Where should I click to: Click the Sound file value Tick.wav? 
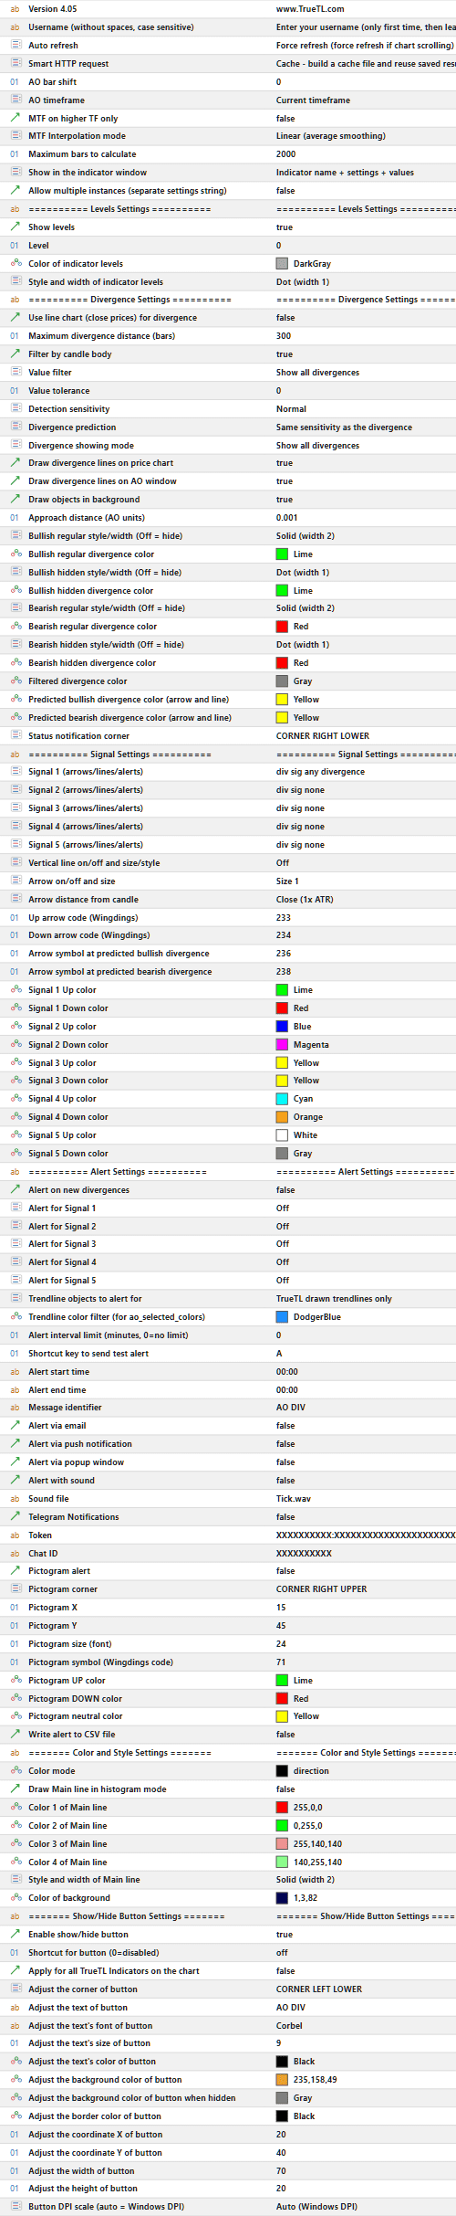click(x=294, y=1499)
